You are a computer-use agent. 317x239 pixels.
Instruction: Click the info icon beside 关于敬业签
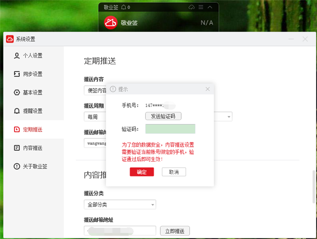pos(17,166)
